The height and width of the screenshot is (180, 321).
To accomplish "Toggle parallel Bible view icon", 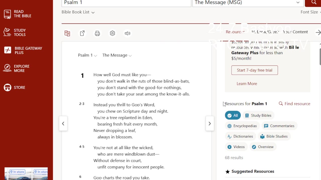I will point(67,33).
